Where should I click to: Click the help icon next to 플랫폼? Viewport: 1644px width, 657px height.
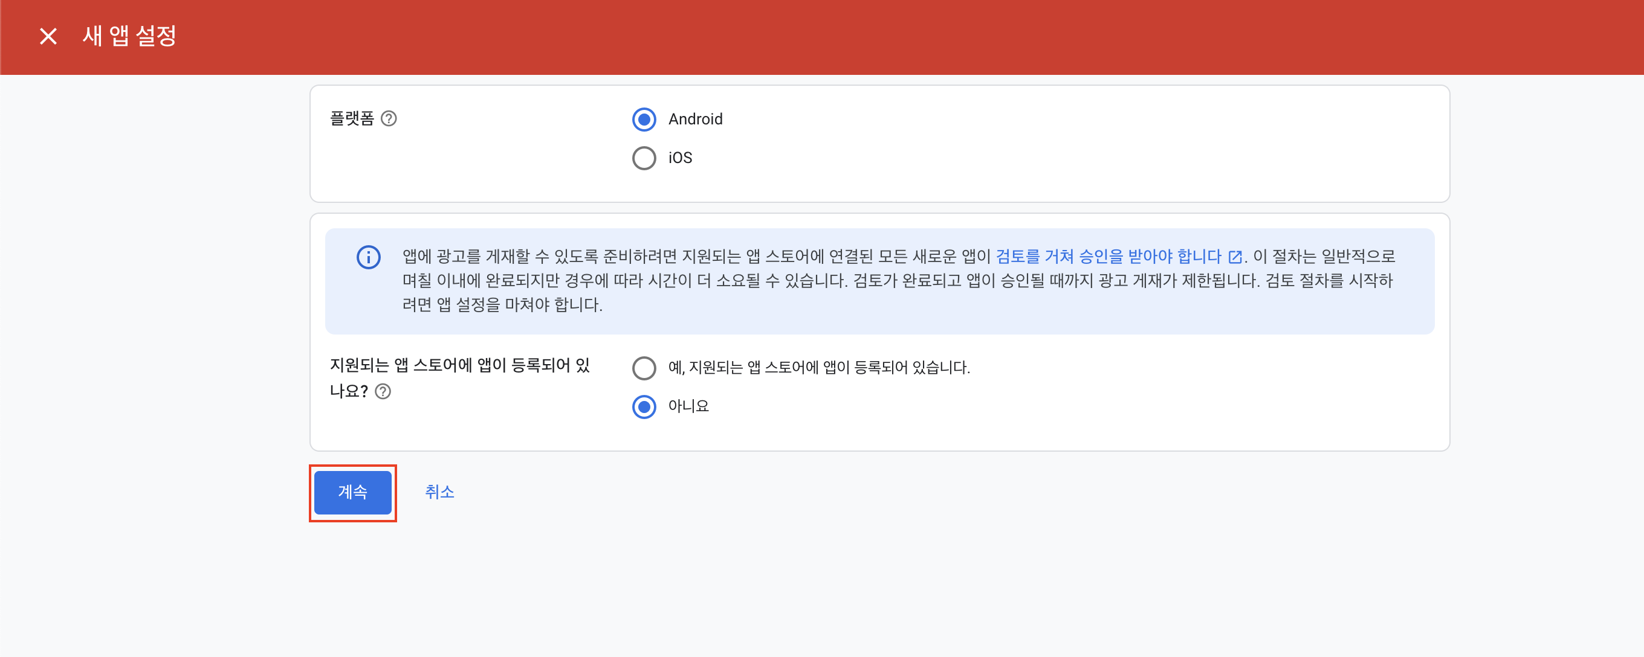[x=389, y=118]
